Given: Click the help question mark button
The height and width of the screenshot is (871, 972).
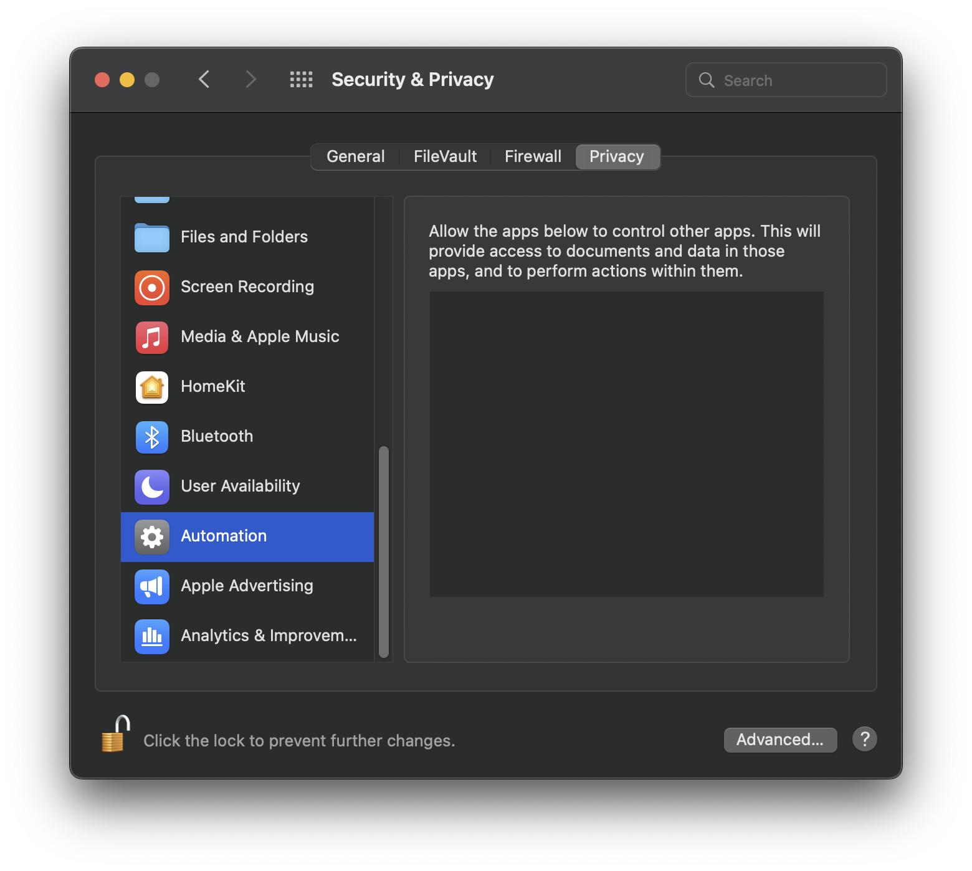Looking at the screenshot, I should pyautogui.click(x=865, y=739).
